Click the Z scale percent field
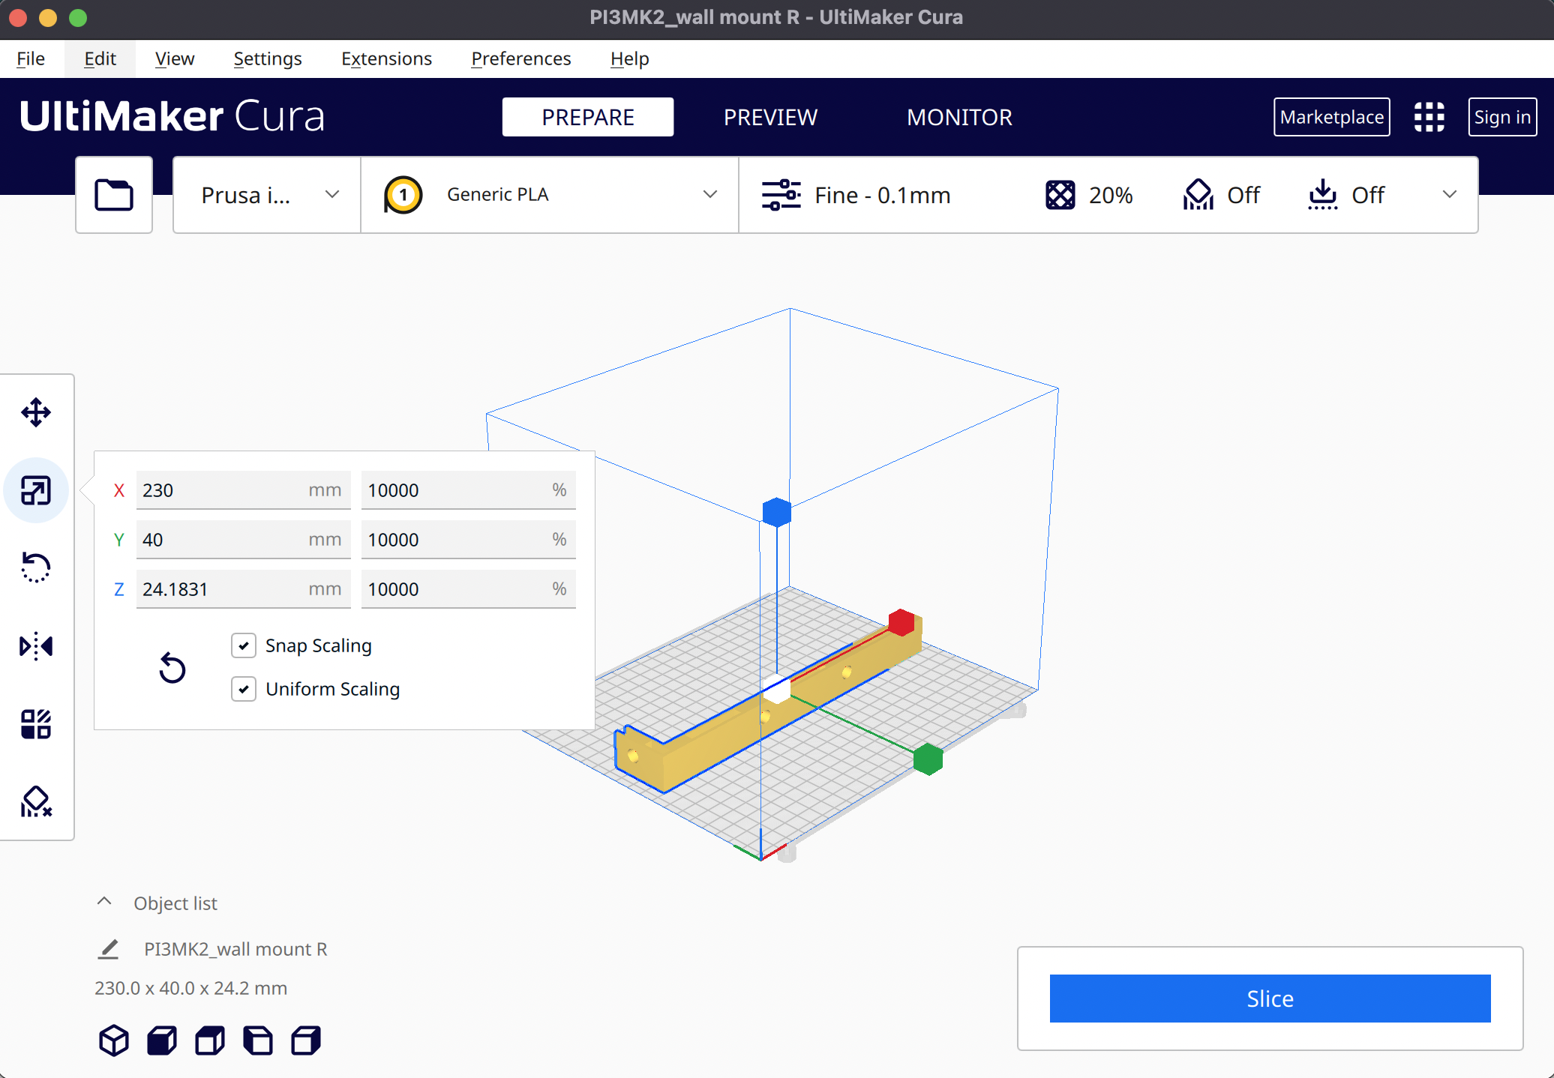The width and height of the screenshot is (1554, 1078). coord(468,589)
